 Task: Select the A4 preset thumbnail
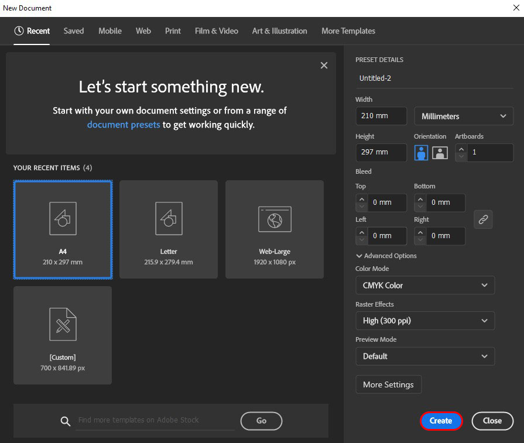point(63,229)
